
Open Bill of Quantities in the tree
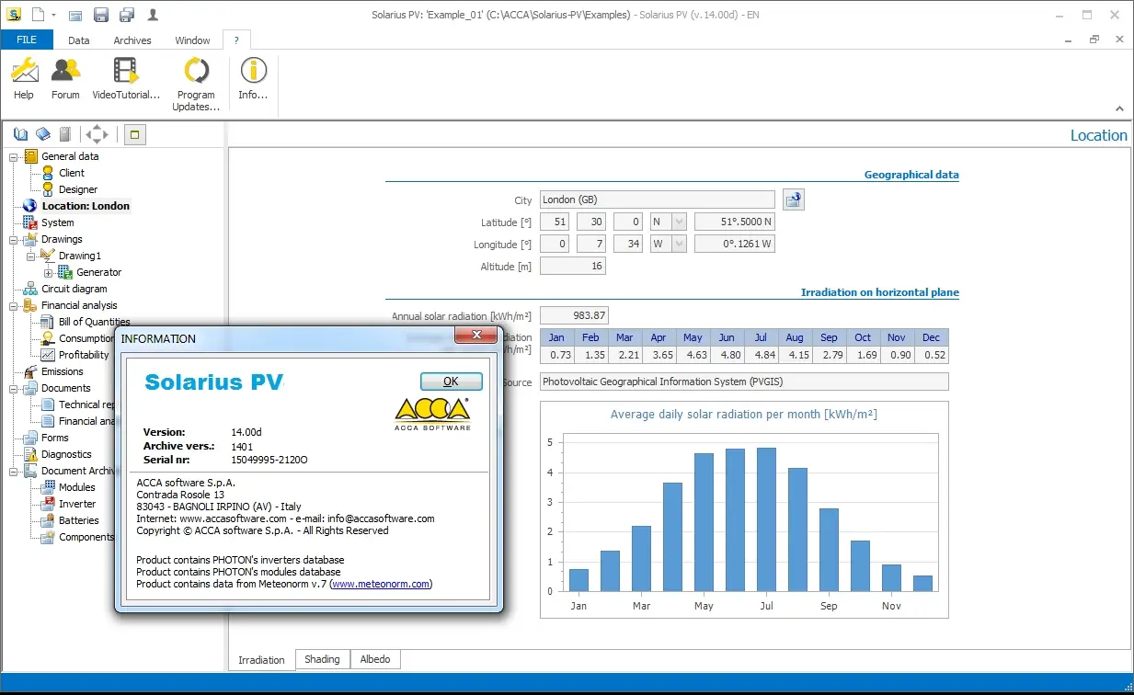point(95,322)
